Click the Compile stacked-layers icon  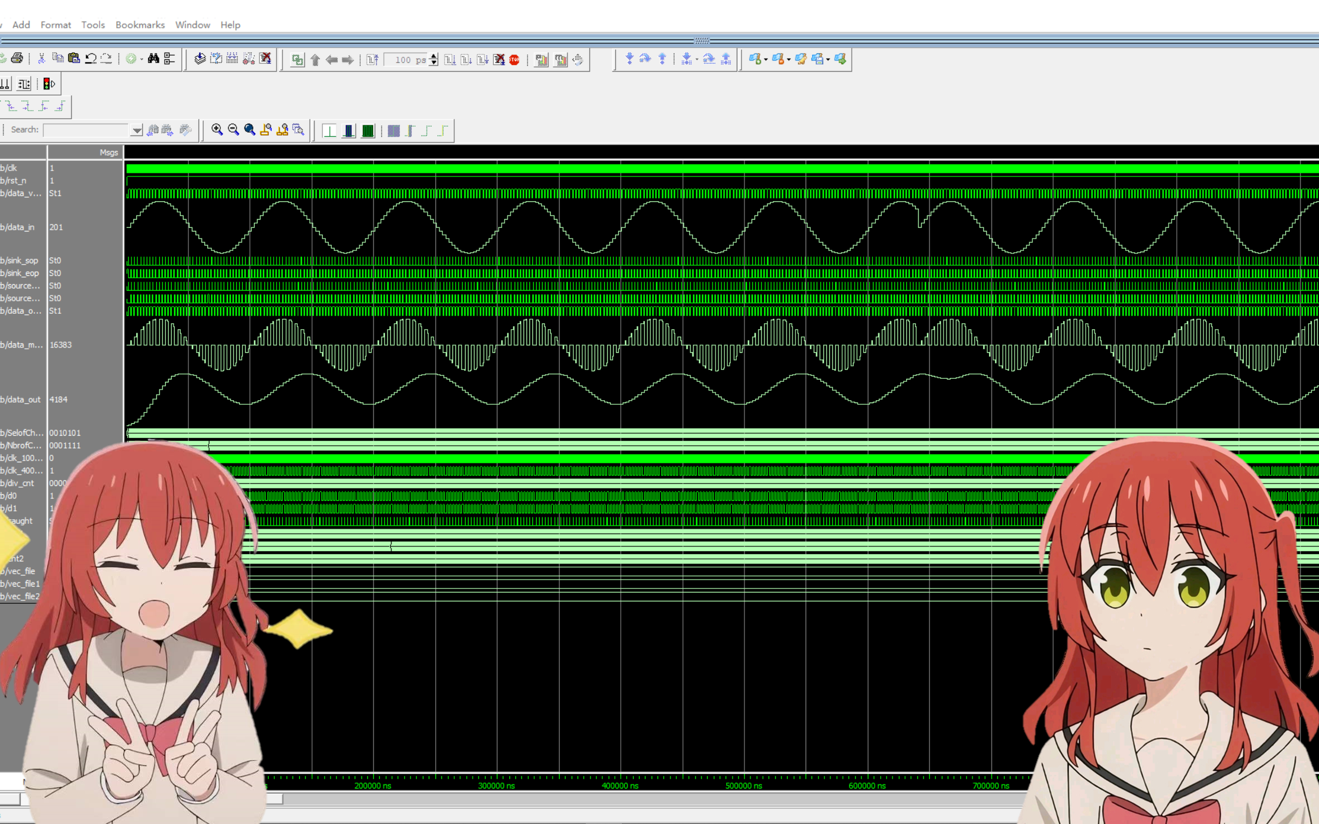click(200, 59)
